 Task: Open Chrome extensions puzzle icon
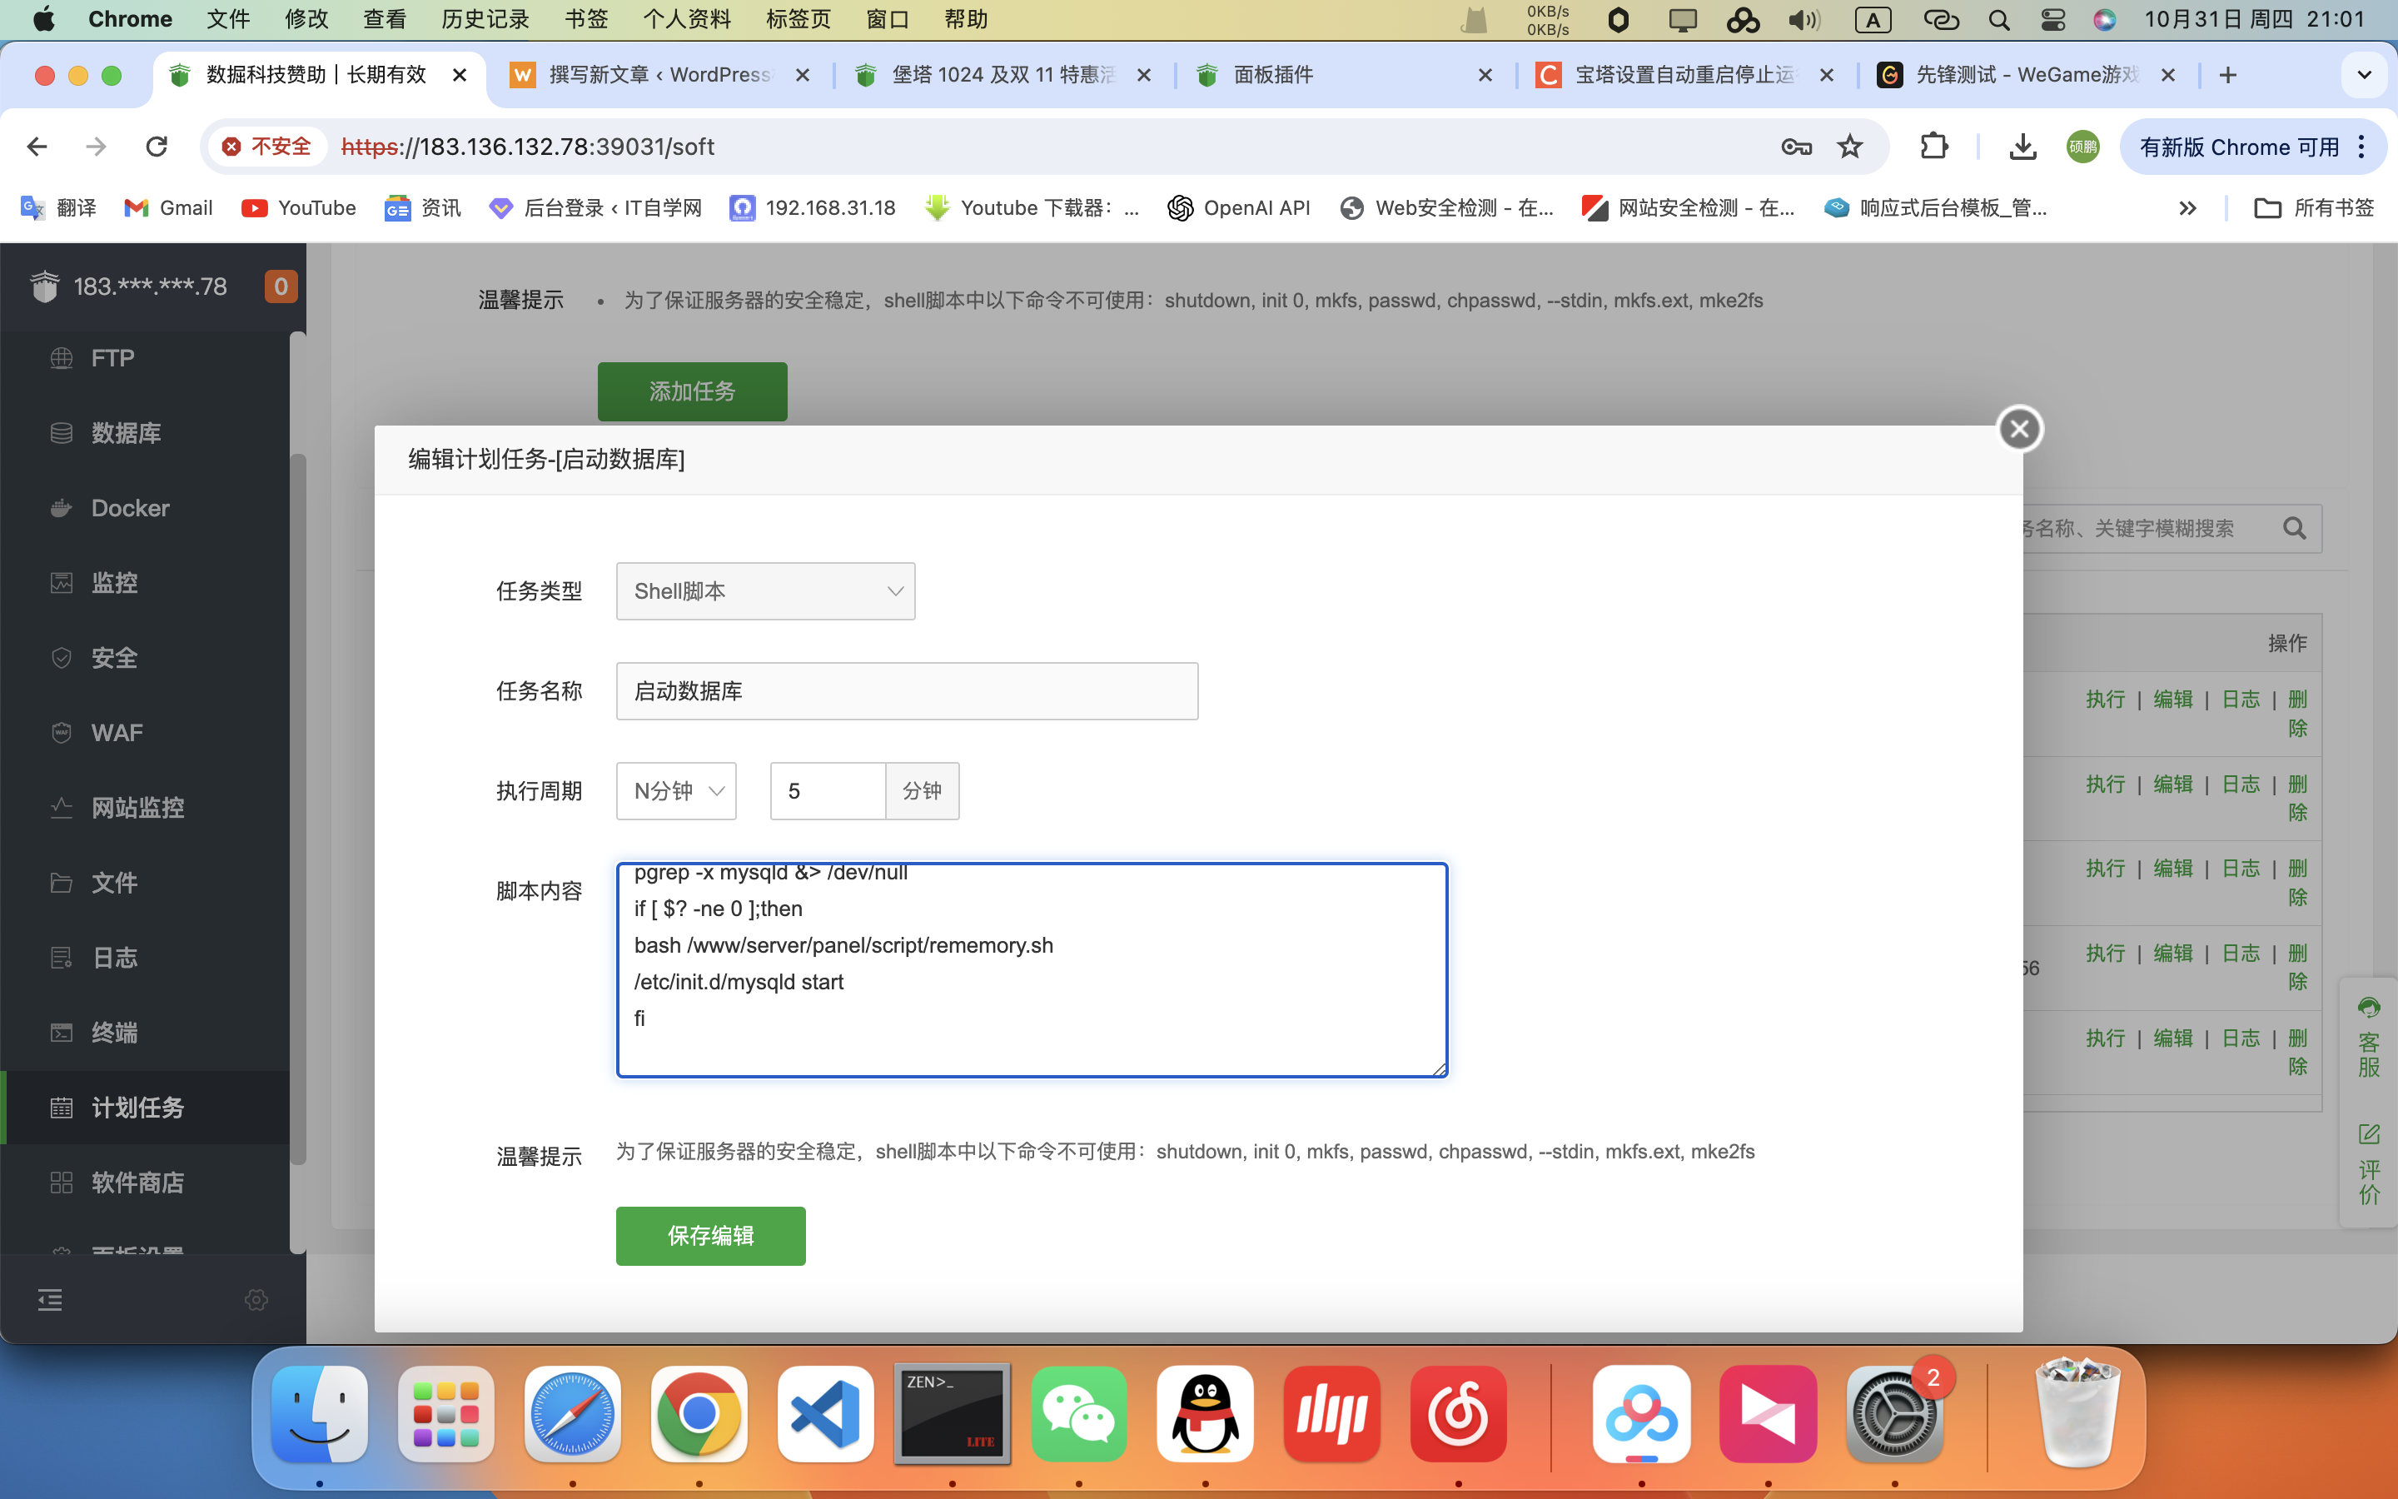click(x=1933, y=147)
